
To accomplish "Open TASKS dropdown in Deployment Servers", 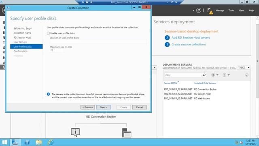I will tap(244, 68).
